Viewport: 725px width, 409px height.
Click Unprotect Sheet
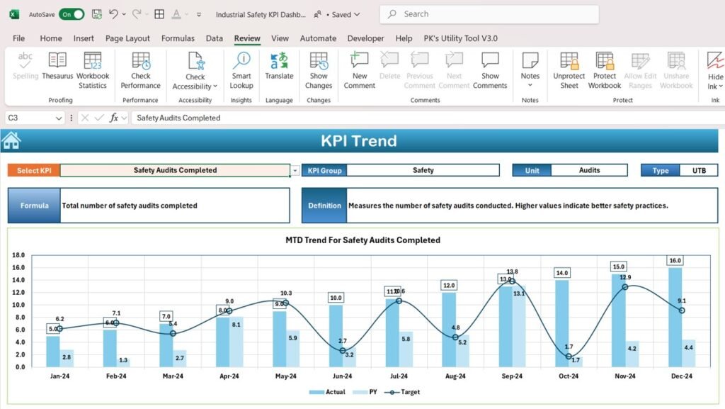click(x=569, y=70)
